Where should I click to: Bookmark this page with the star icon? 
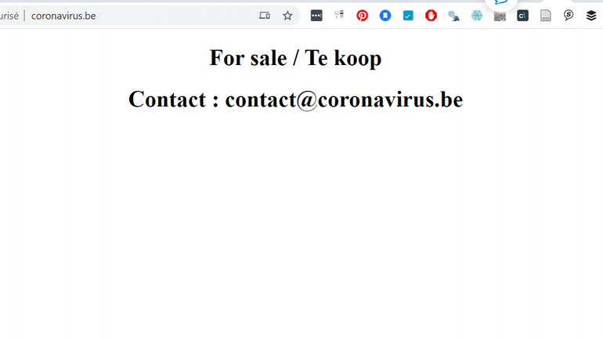click(x=287, y=16)
